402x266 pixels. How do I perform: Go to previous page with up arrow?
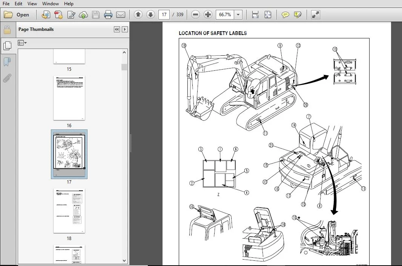138,15
